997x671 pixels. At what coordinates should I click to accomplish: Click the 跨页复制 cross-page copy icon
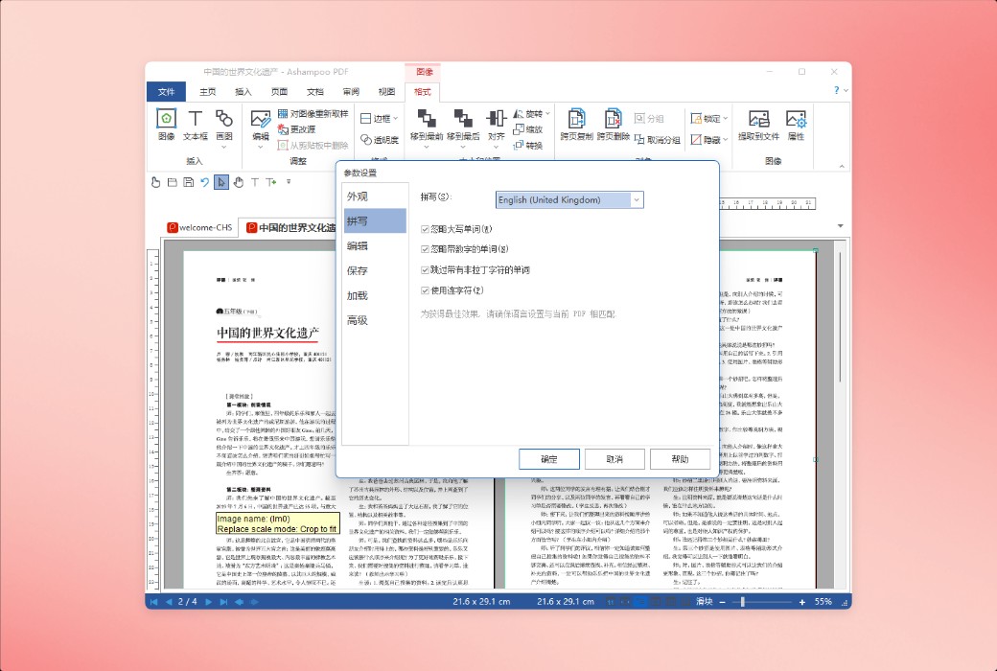pyautogui.click(x=576, y=120)
